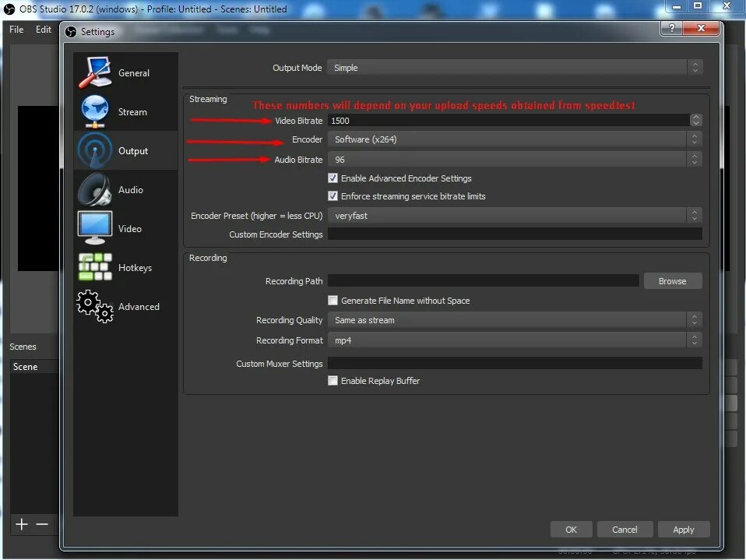Click the Custom Muxer Settings field
This screenshot has height=560, width=746.
click(x=515, y=364)
